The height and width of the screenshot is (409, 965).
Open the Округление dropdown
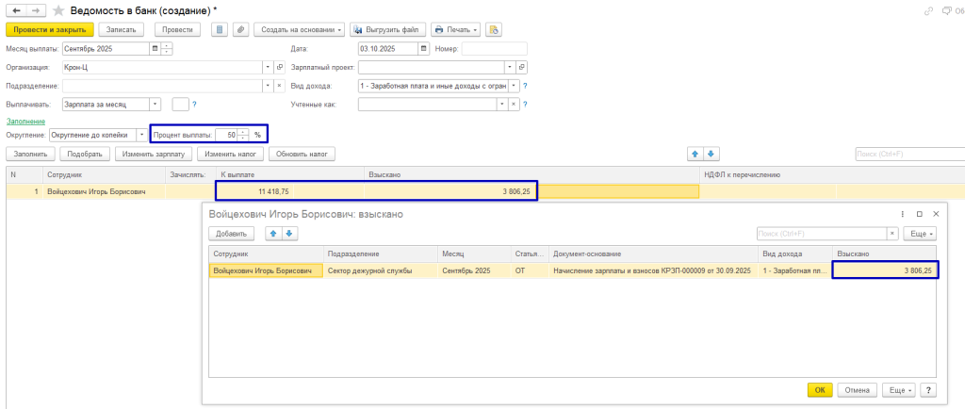tap(142, 135)
